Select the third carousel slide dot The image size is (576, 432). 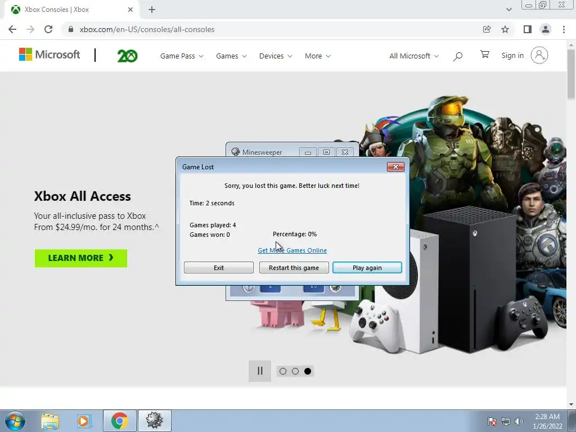click(308, 371)
